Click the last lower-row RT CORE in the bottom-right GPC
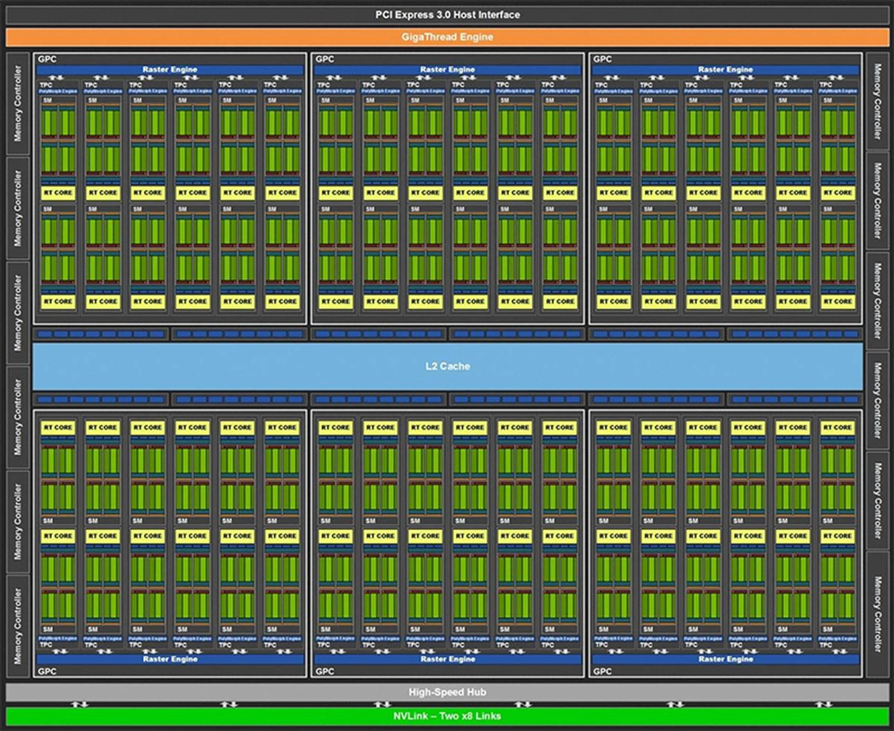 (x=837, y=536)
